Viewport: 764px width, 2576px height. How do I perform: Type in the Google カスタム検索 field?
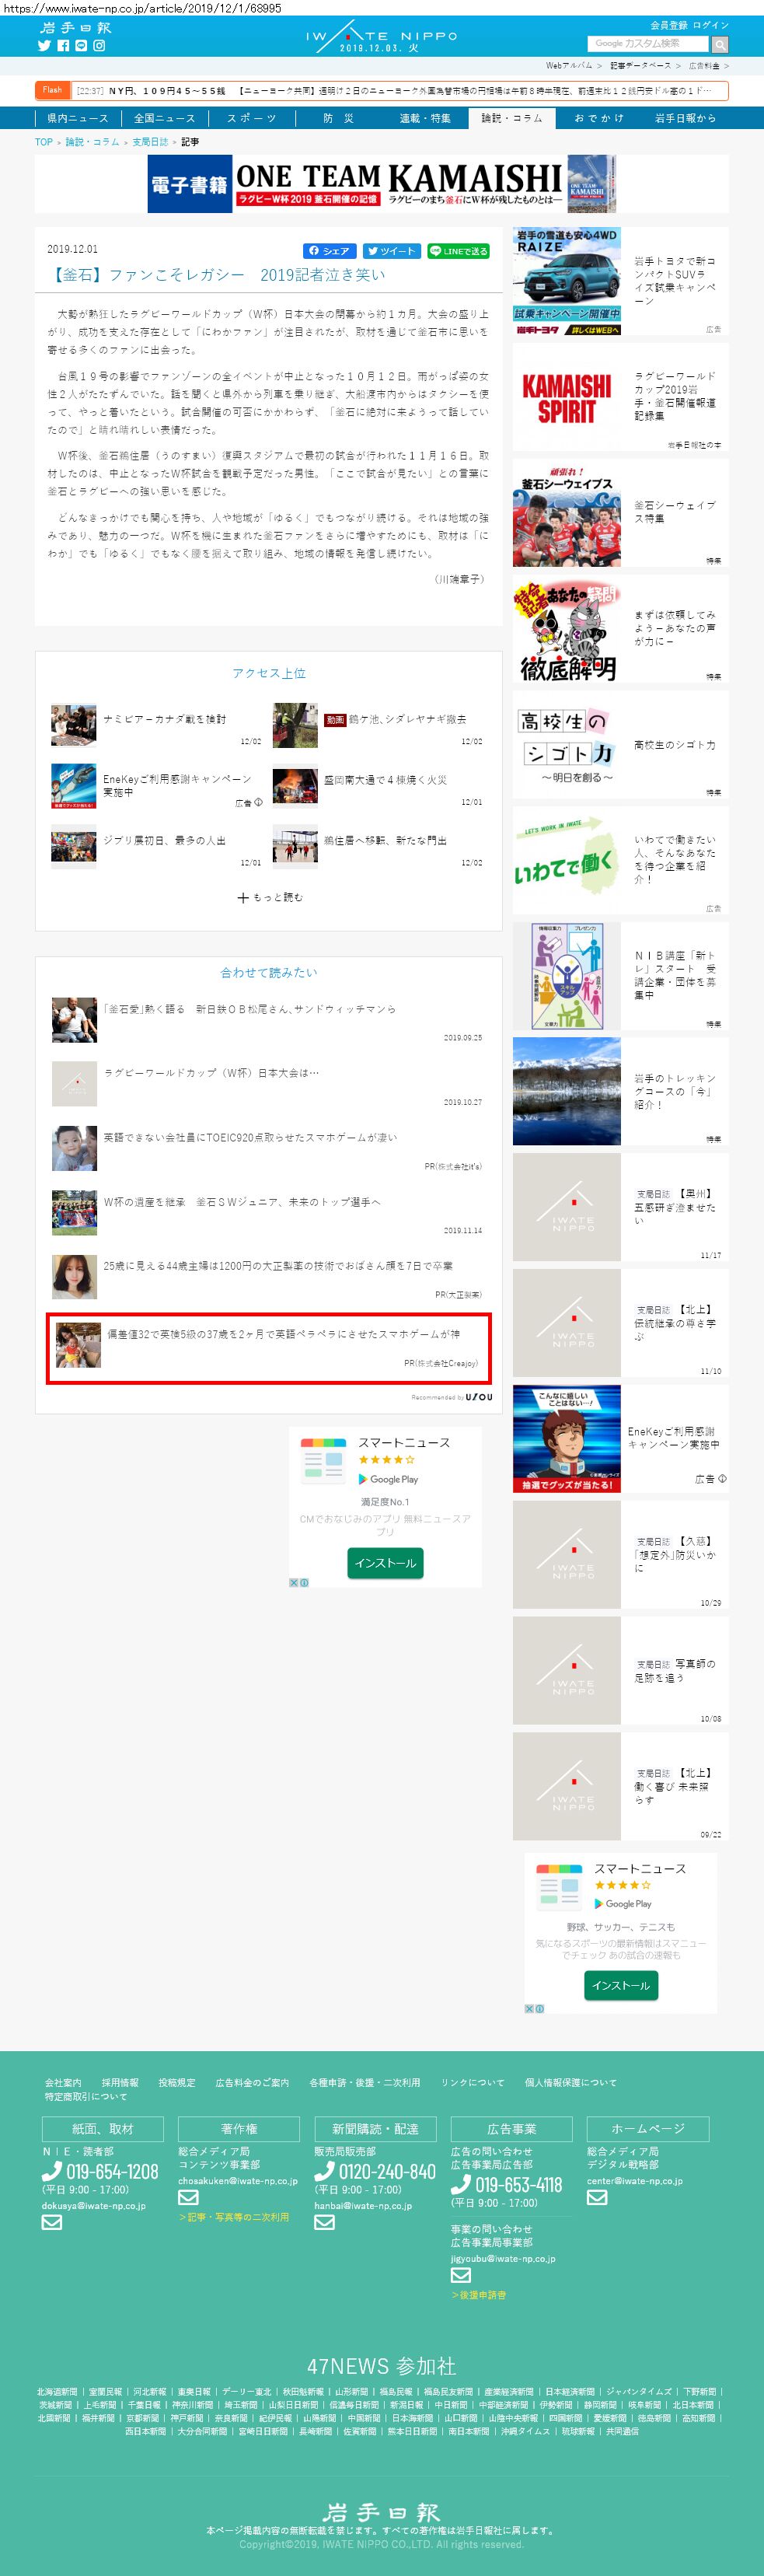pos(648,44)
